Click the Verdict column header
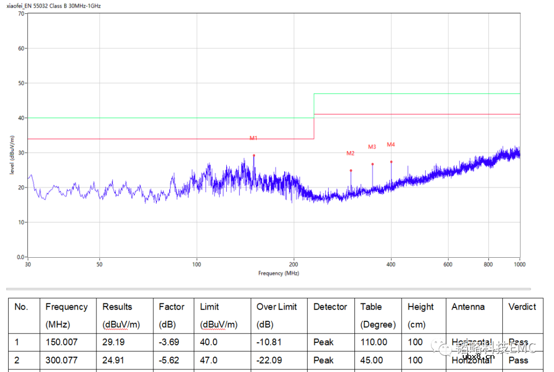Image resolution: width=554 pixels, height=372 pixels. pyautogui.click(x=522, y=307)
